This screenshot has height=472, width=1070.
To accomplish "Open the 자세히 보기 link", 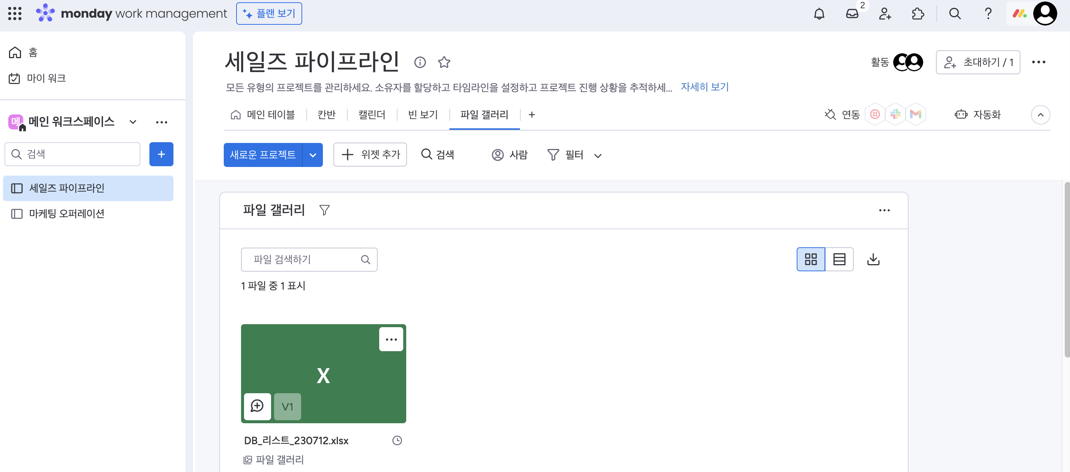I will pyautogui.click(x=704, y=87).
